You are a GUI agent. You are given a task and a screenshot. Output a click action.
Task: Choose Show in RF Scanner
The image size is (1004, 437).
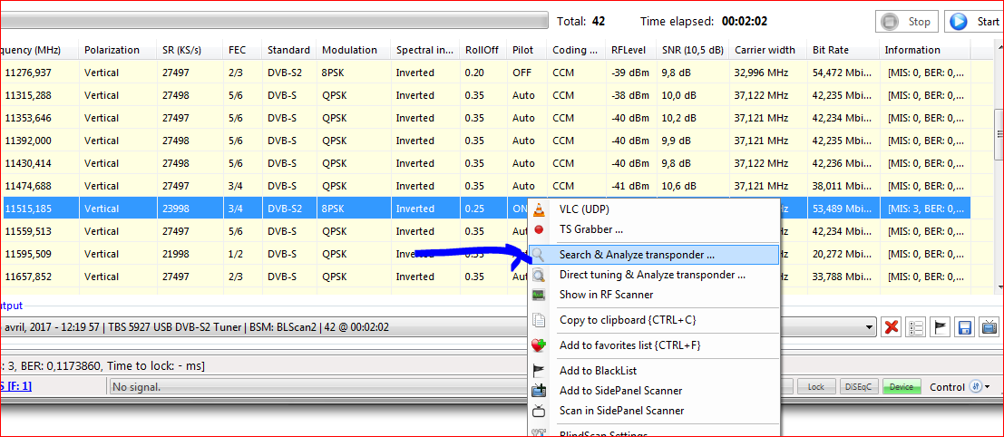[606, 295]
